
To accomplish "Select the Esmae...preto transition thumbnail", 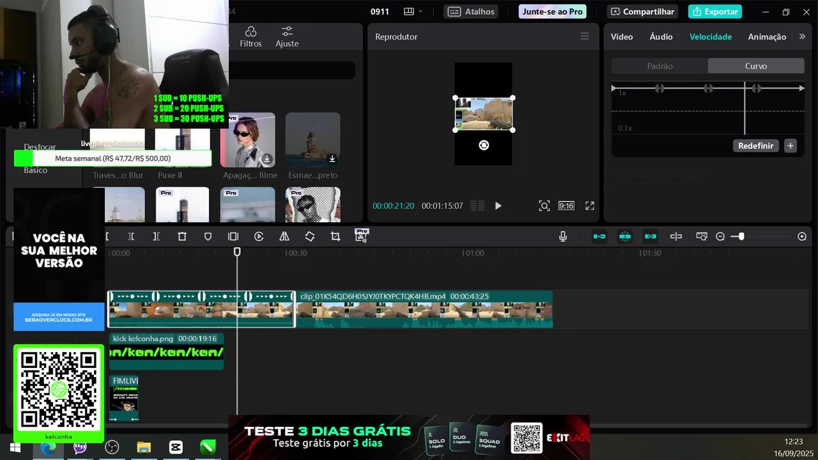I will (x=313, y=140).
